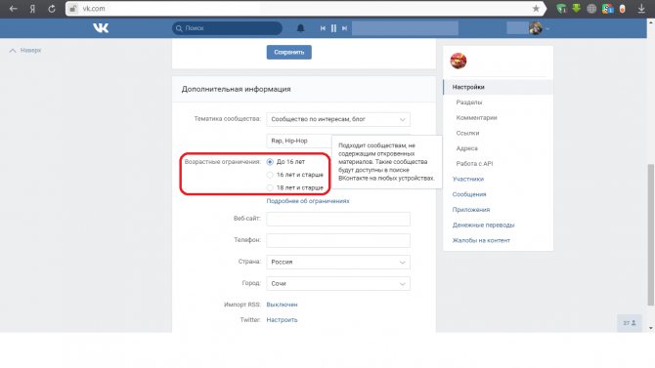Bookmark the page with star icon
655x368 pixels.
(x=536, y=9)
